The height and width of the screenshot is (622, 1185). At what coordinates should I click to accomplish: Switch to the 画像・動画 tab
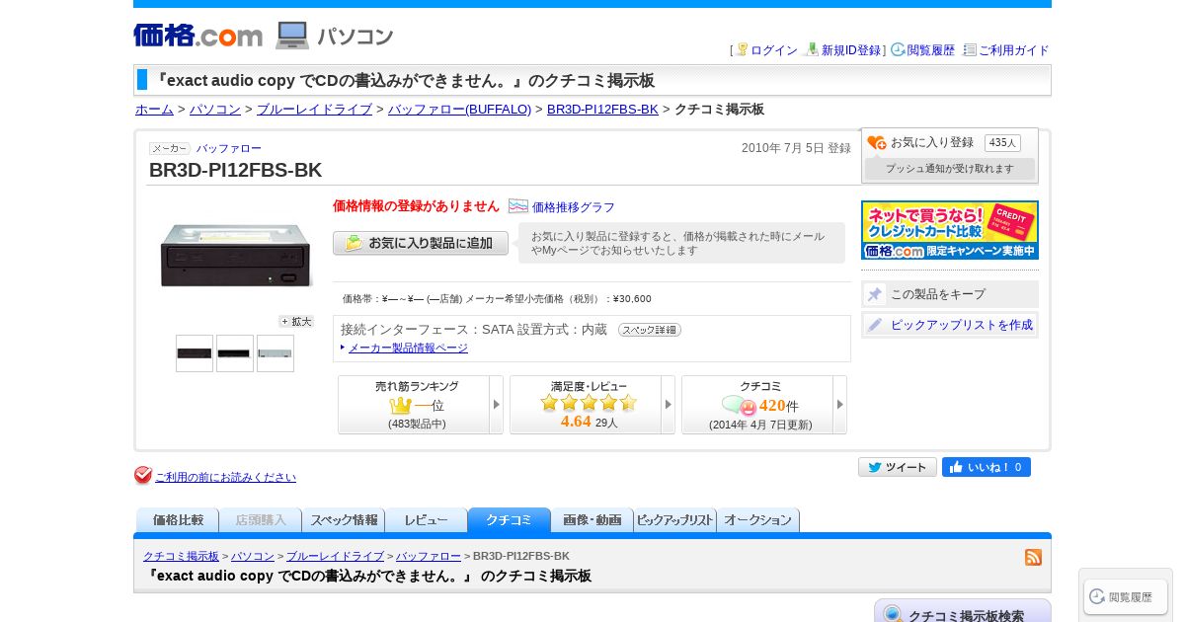point(592,520)
